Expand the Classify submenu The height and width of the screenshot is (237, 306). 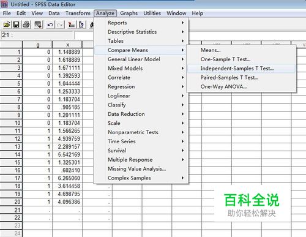pyautogui.click(x=141, y=105)
